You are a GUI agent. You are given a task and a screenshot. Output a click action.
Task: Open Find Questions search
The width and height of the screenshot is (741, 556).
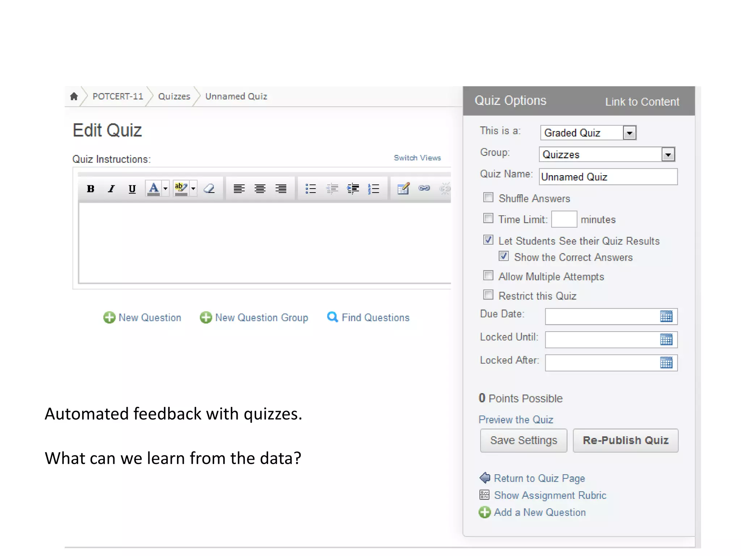click(368, 317)
